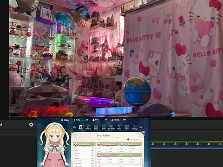Select the Light Magic stat row
Screen dimensions: 223x167
click(84, 163)
